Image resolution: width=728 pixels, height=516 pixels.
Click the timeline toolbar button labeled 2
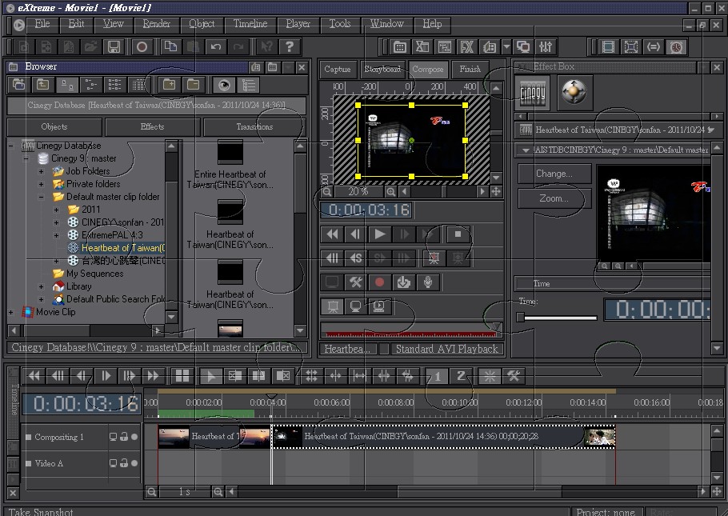(461, 376)
